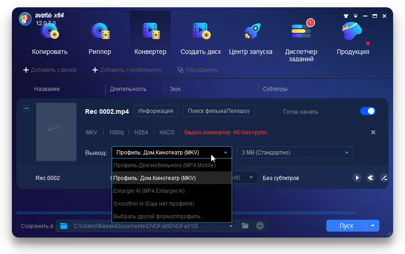Browse output folder icon next to save path
The width and height of the screenshot is (405, 254).
[x=245, y=226]
